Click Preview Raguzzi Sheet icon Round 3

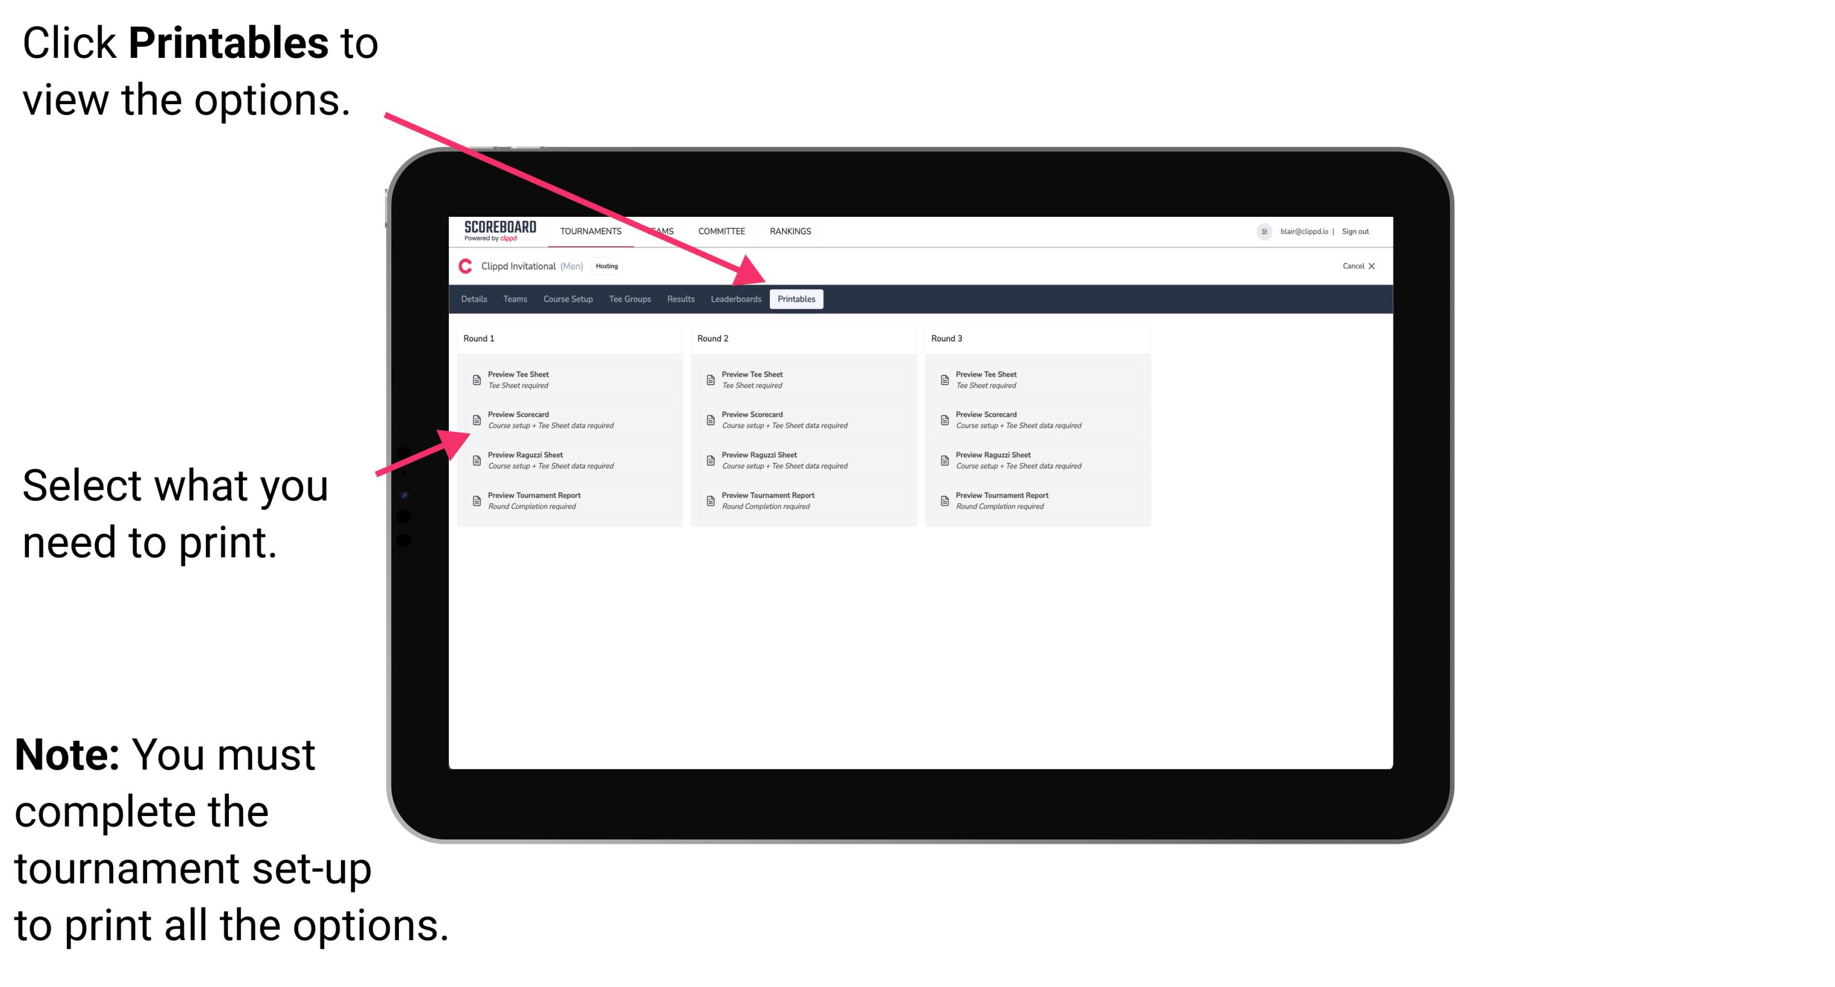[x=946, y=458]
